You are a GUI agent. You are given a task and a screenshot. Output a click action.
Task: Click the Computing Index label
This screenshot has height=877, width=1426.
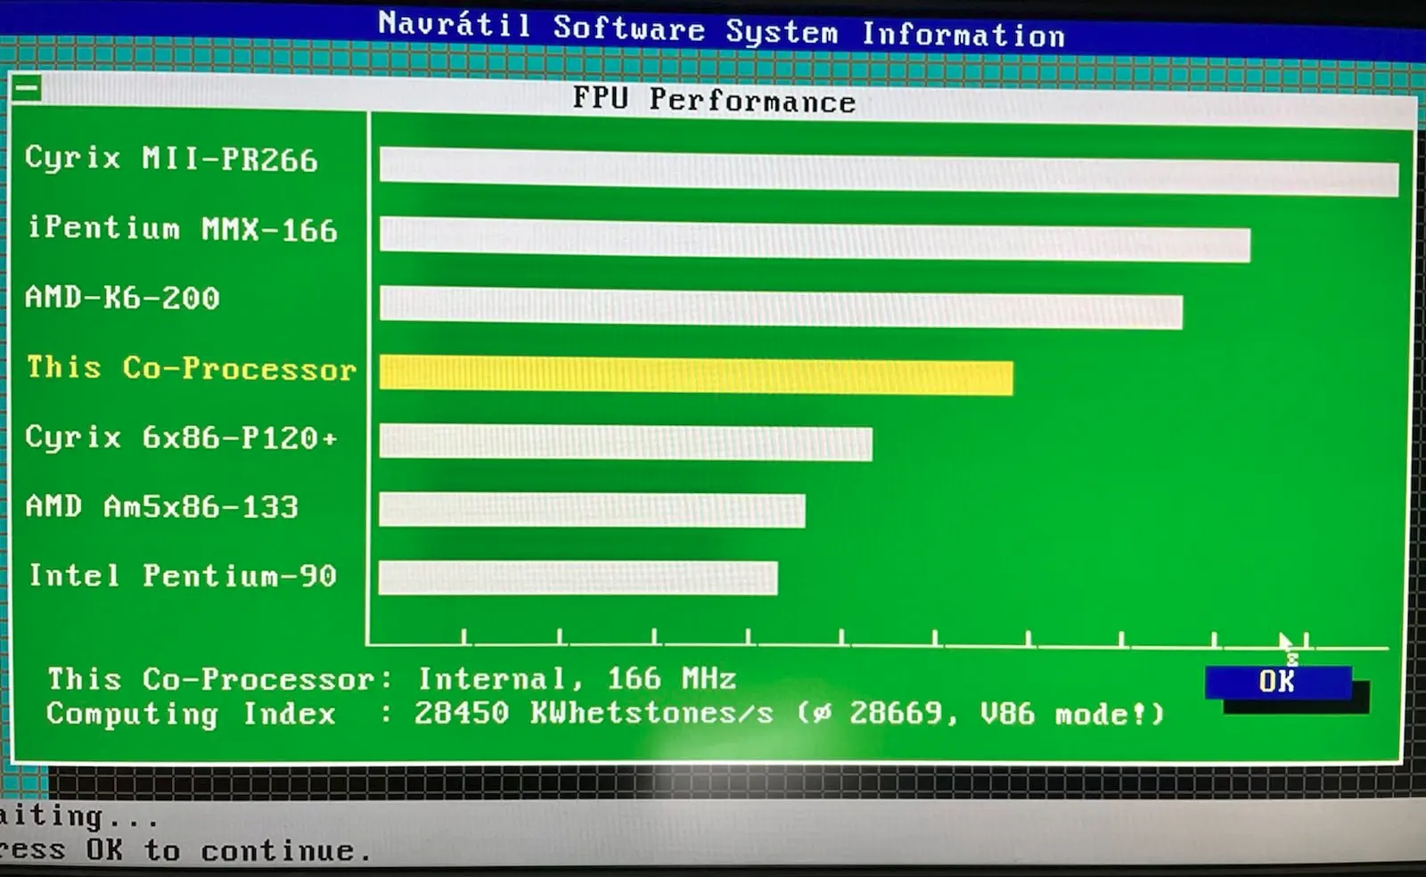pyautogui.click(x=191, y=714)
